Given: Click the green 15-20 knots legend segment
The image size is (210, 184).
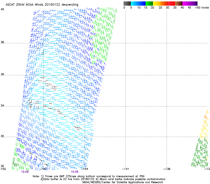Looking at the screenshot, I should coord(149,3).
